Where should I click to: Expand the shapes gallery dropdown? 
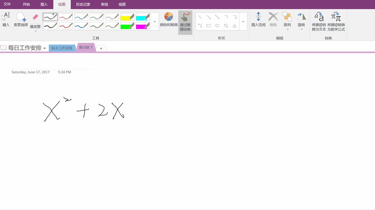point(243,21)
